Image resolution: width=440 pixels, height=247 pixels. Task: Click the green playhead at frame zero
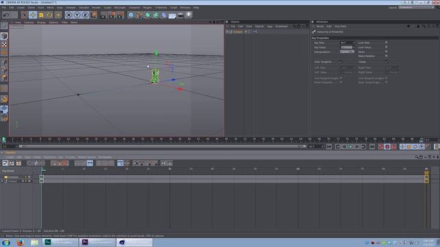4,139
